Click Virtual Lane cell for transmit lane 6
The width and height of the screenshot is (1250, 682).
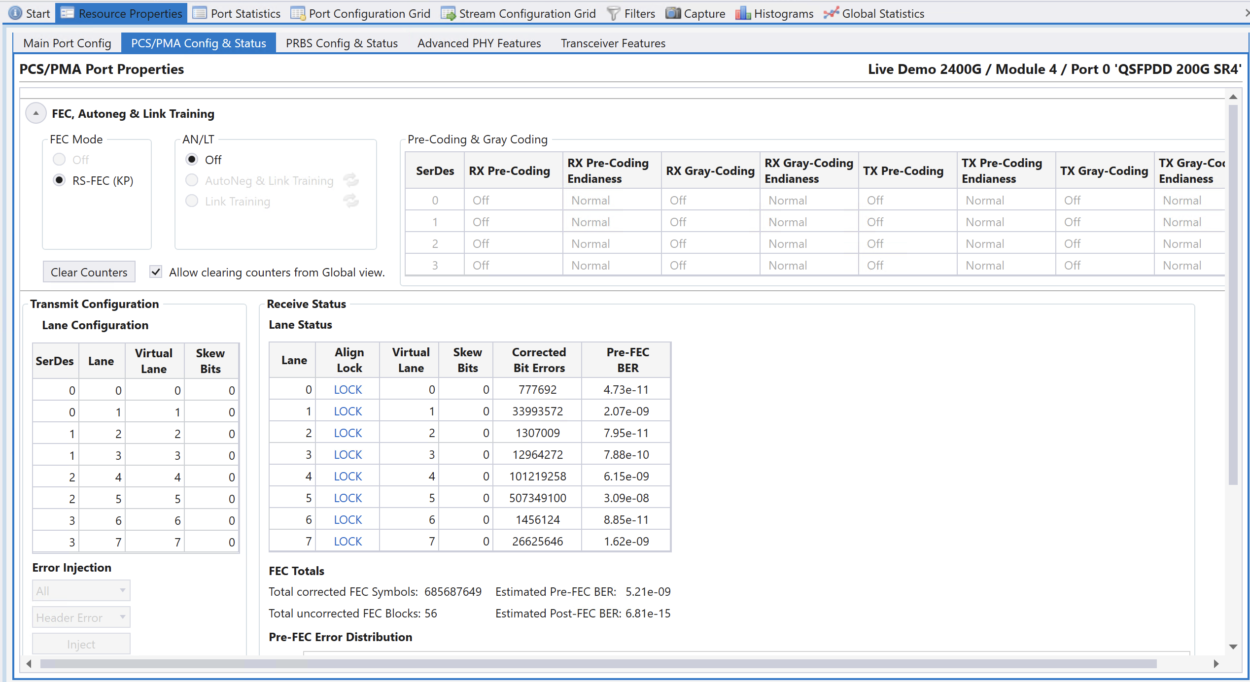pyautogui.click(x=154, y=520)
